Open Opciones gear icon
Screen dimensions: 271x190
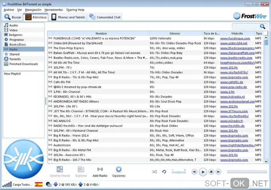[119, 170]
